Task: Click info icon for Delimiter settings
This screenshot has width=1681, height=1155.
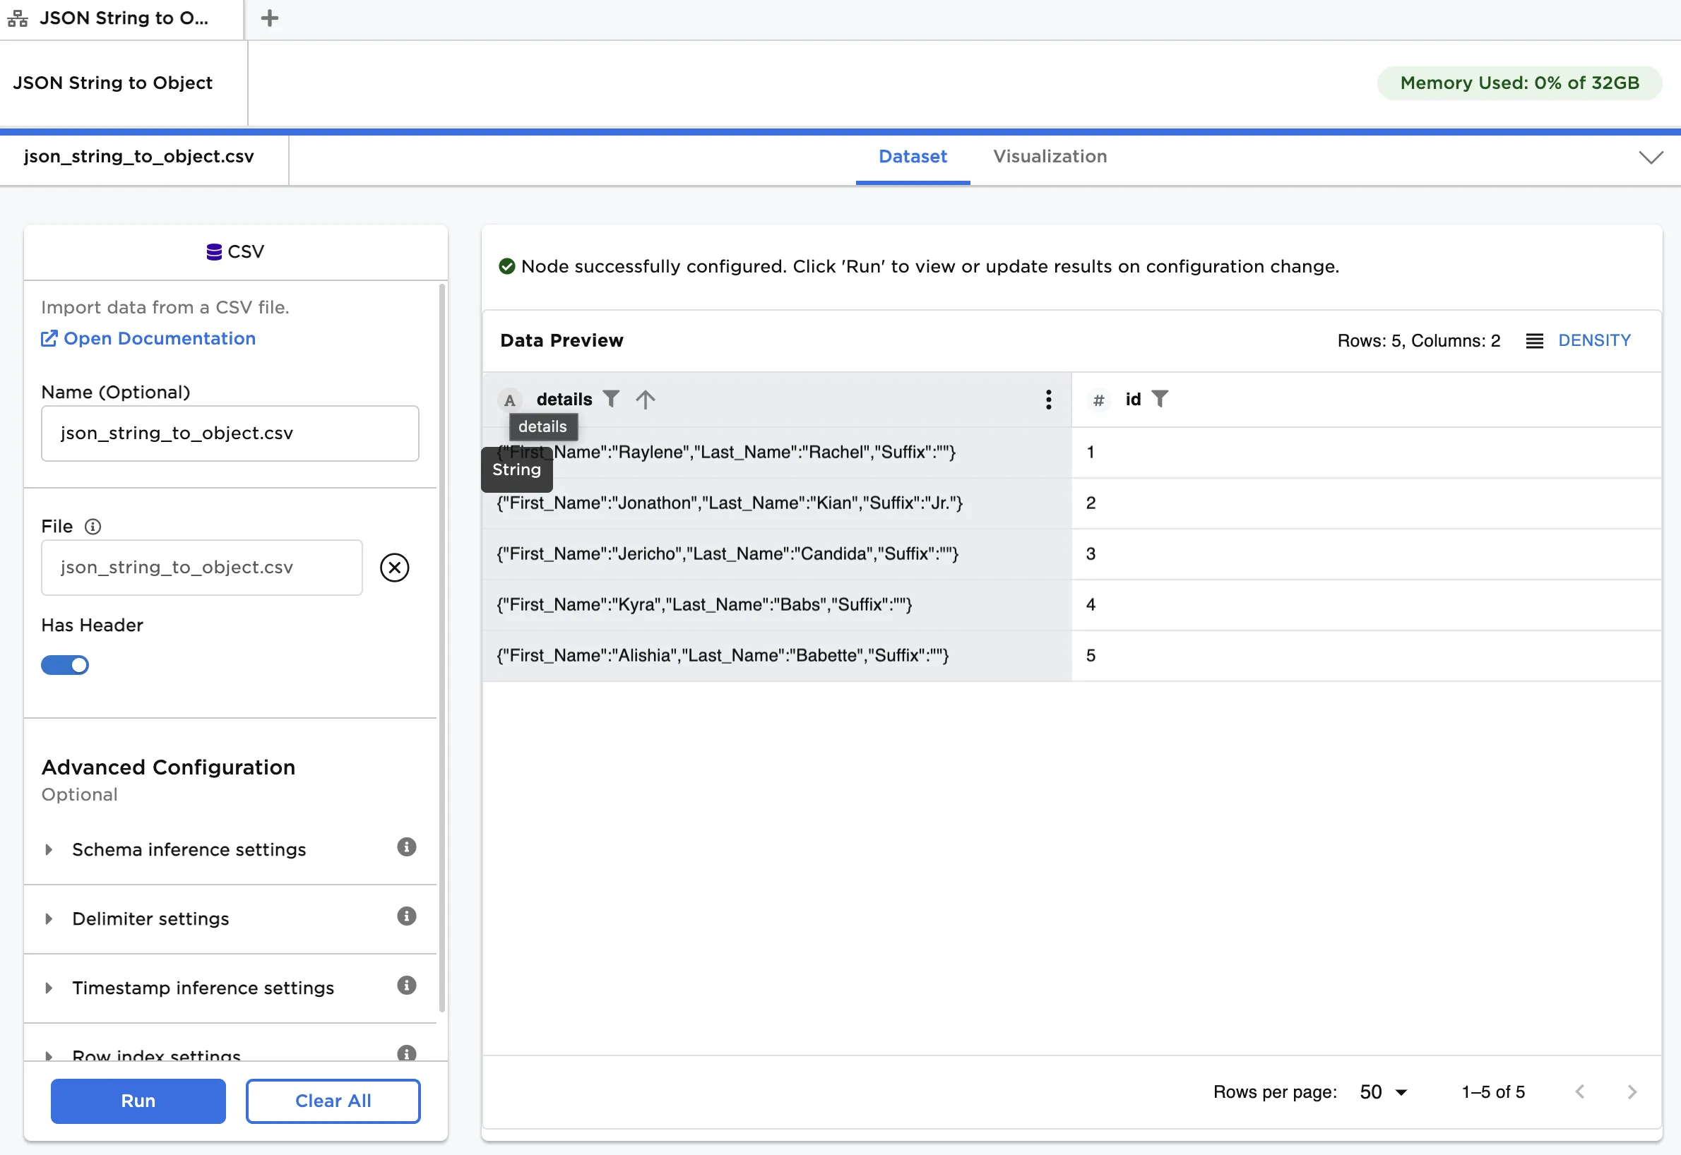Action: [406, 917]
